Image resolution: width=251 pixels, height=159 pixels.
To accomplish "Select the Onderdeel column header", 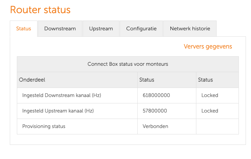I will coord(32,80).
